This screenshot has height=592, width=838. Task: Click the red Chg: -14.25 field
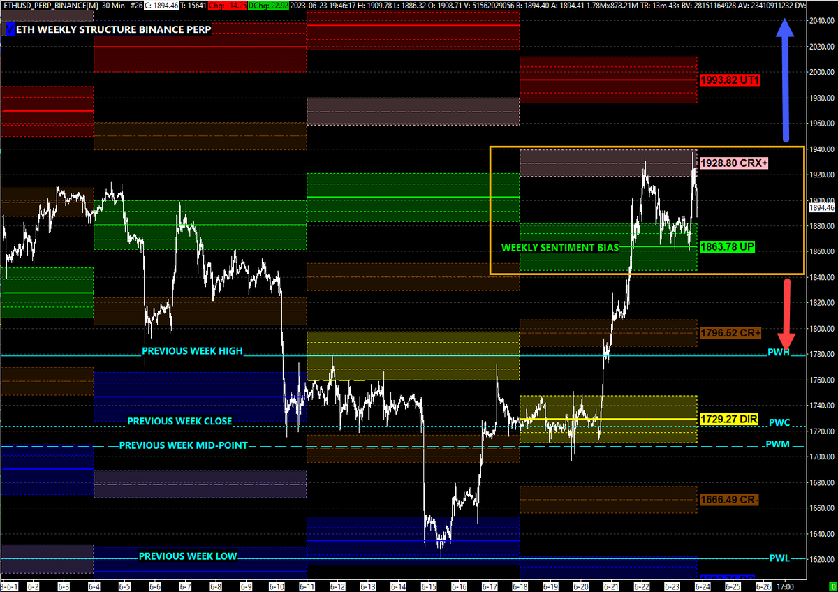point(228,6)
